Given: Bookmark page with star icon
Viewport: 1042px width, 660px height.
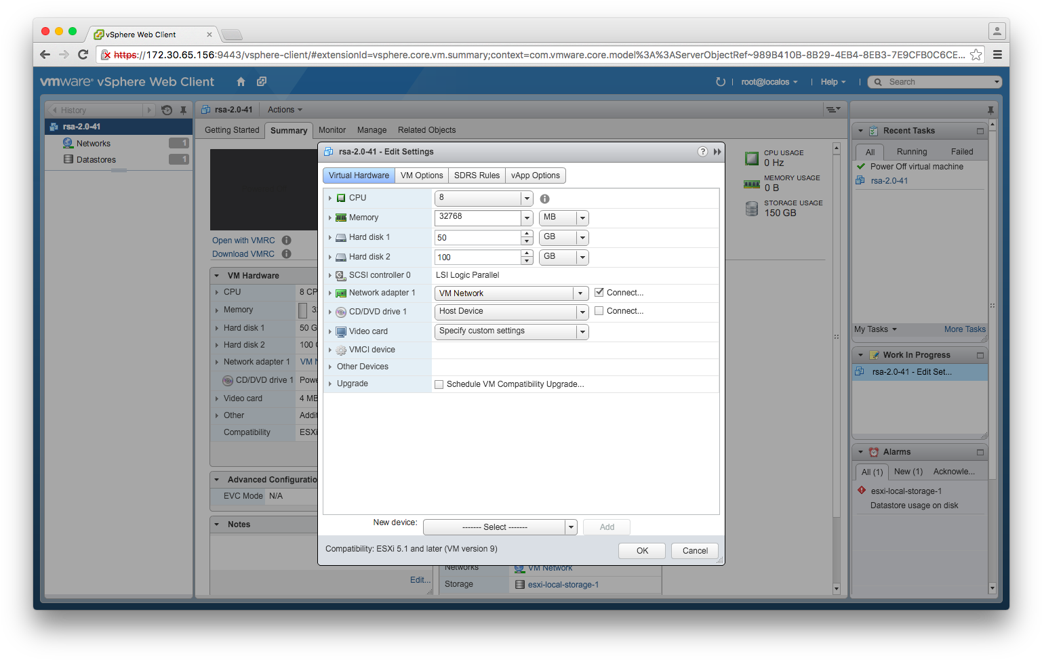Looking at the screenshot, I should [x=976, y=55].
